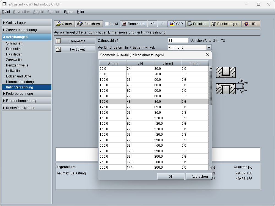Click the undo arrow button
Image resolution: width=275 pixels, height=206 pixels.
(153, 24)
